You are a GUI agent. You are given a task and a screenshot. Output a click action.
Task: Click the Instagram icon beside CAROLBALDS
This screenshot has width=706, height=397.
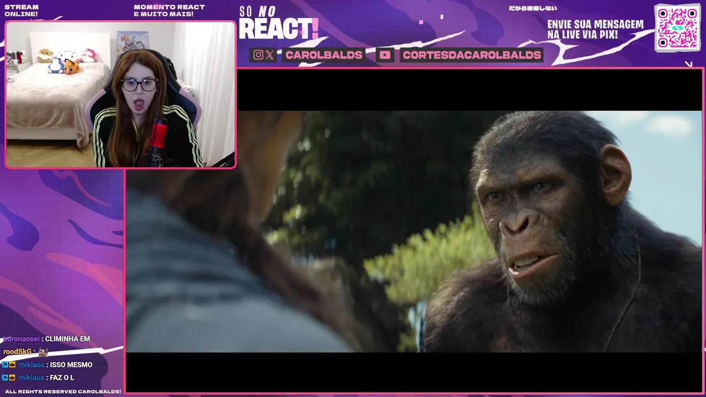click(258, 55)
